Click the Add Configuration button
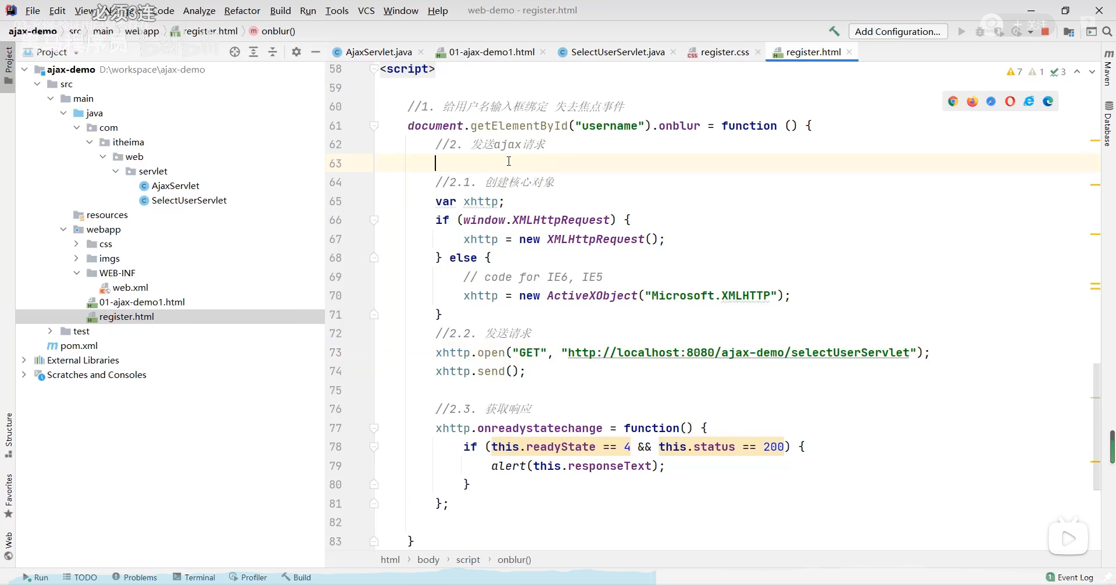Image resolution: width=1116 pixels, height=585 pixels. coord(897,31)
